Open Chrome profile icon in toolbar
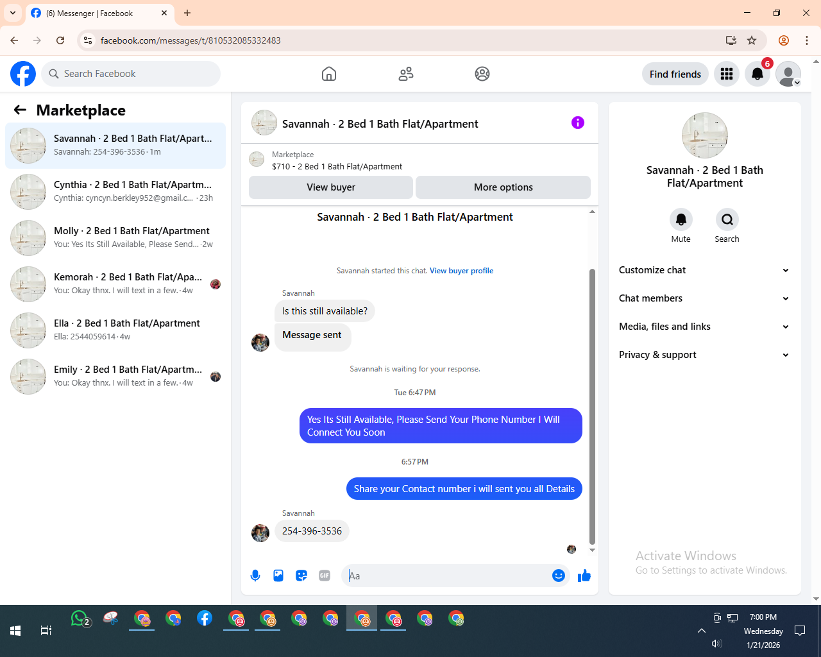Image resolution: width=821 pixels, height=657 pixels. tap(784, 40)
